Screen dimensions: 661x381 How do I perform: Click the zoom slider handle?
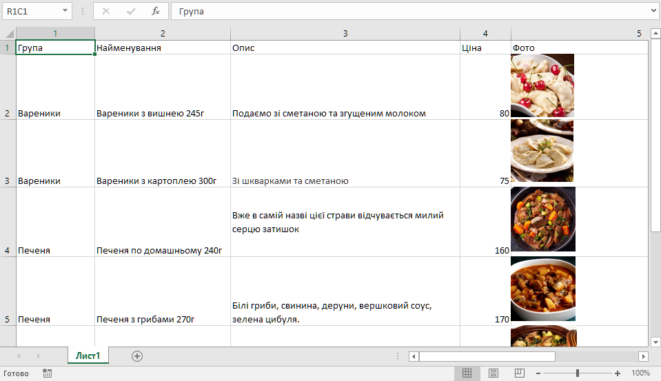click(578, 373)
